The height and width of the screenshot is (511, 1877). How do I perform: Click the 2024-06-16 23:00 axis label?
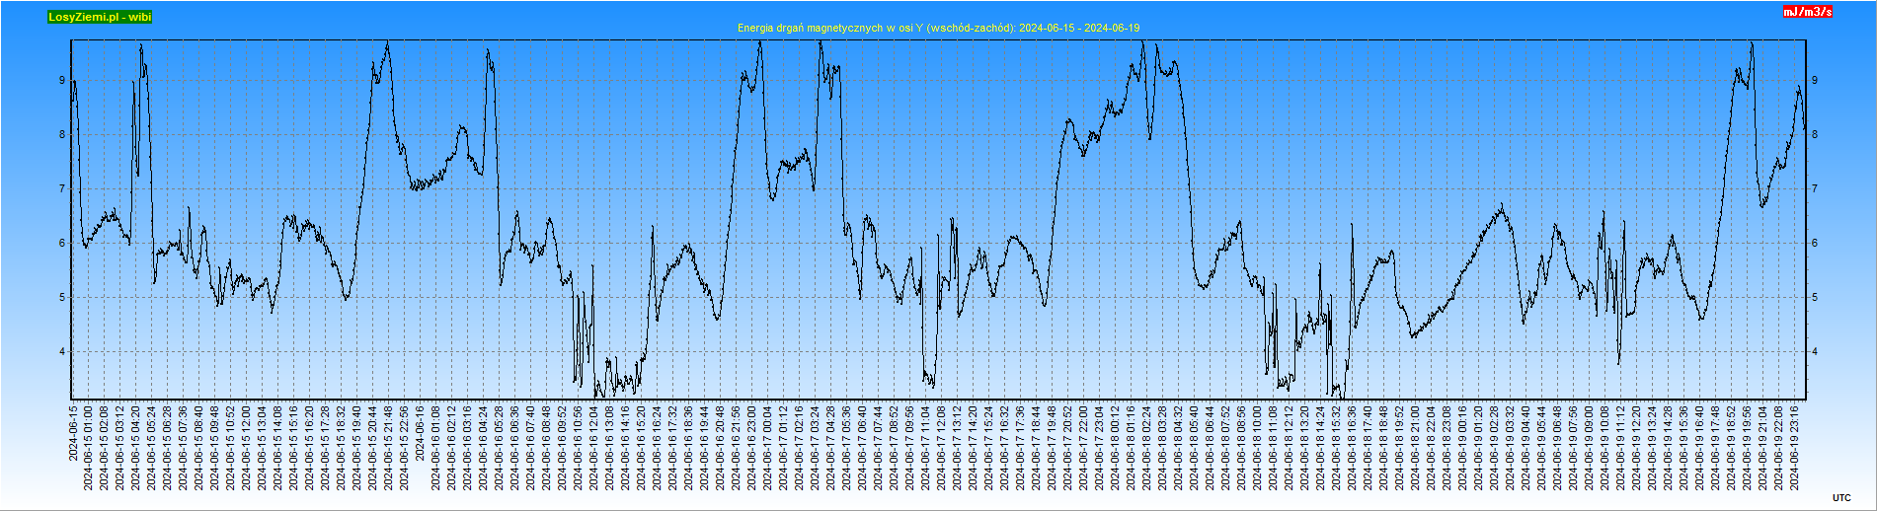[x=752, y=447]
